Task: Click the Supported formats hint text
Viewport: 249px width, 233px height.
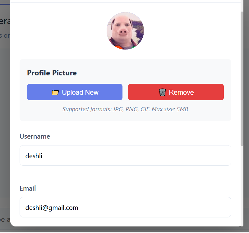Action: [x=125, y=109]
